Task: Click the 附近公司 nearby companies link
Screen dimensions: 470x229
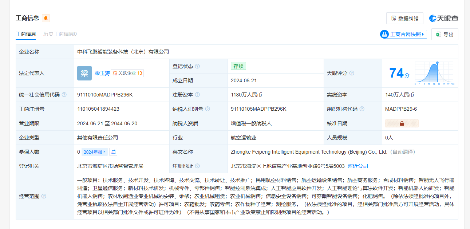Action: click(358, 166)
